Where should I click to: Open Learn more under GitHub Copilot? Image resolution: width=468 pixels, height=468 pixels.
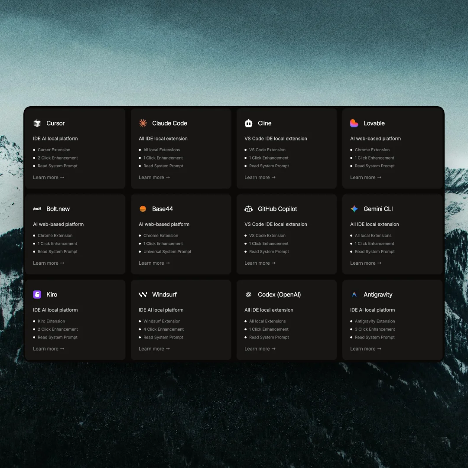(260, 263)
